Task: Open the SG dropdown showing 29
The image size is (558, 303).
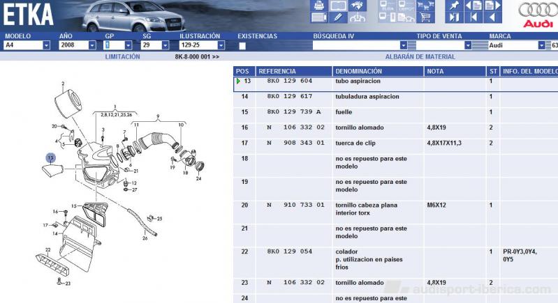Action: click(x=155, y=45)
